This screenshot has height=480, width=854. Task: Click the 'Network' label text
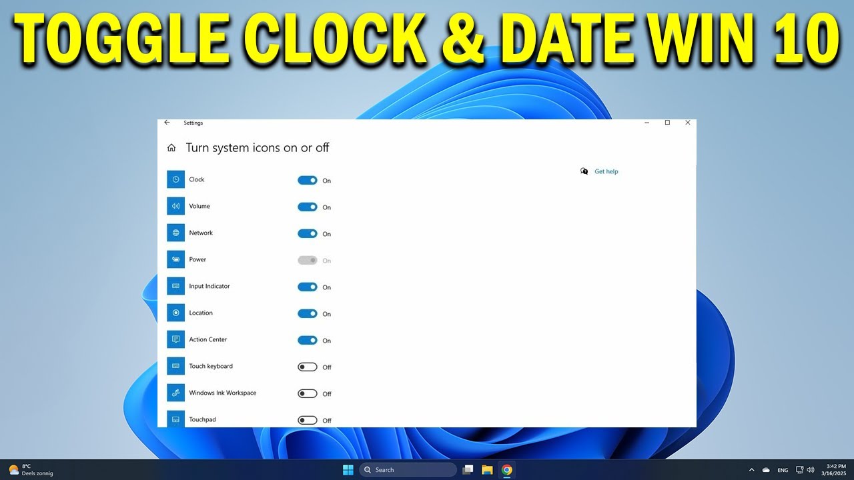(x=201, y=233)
